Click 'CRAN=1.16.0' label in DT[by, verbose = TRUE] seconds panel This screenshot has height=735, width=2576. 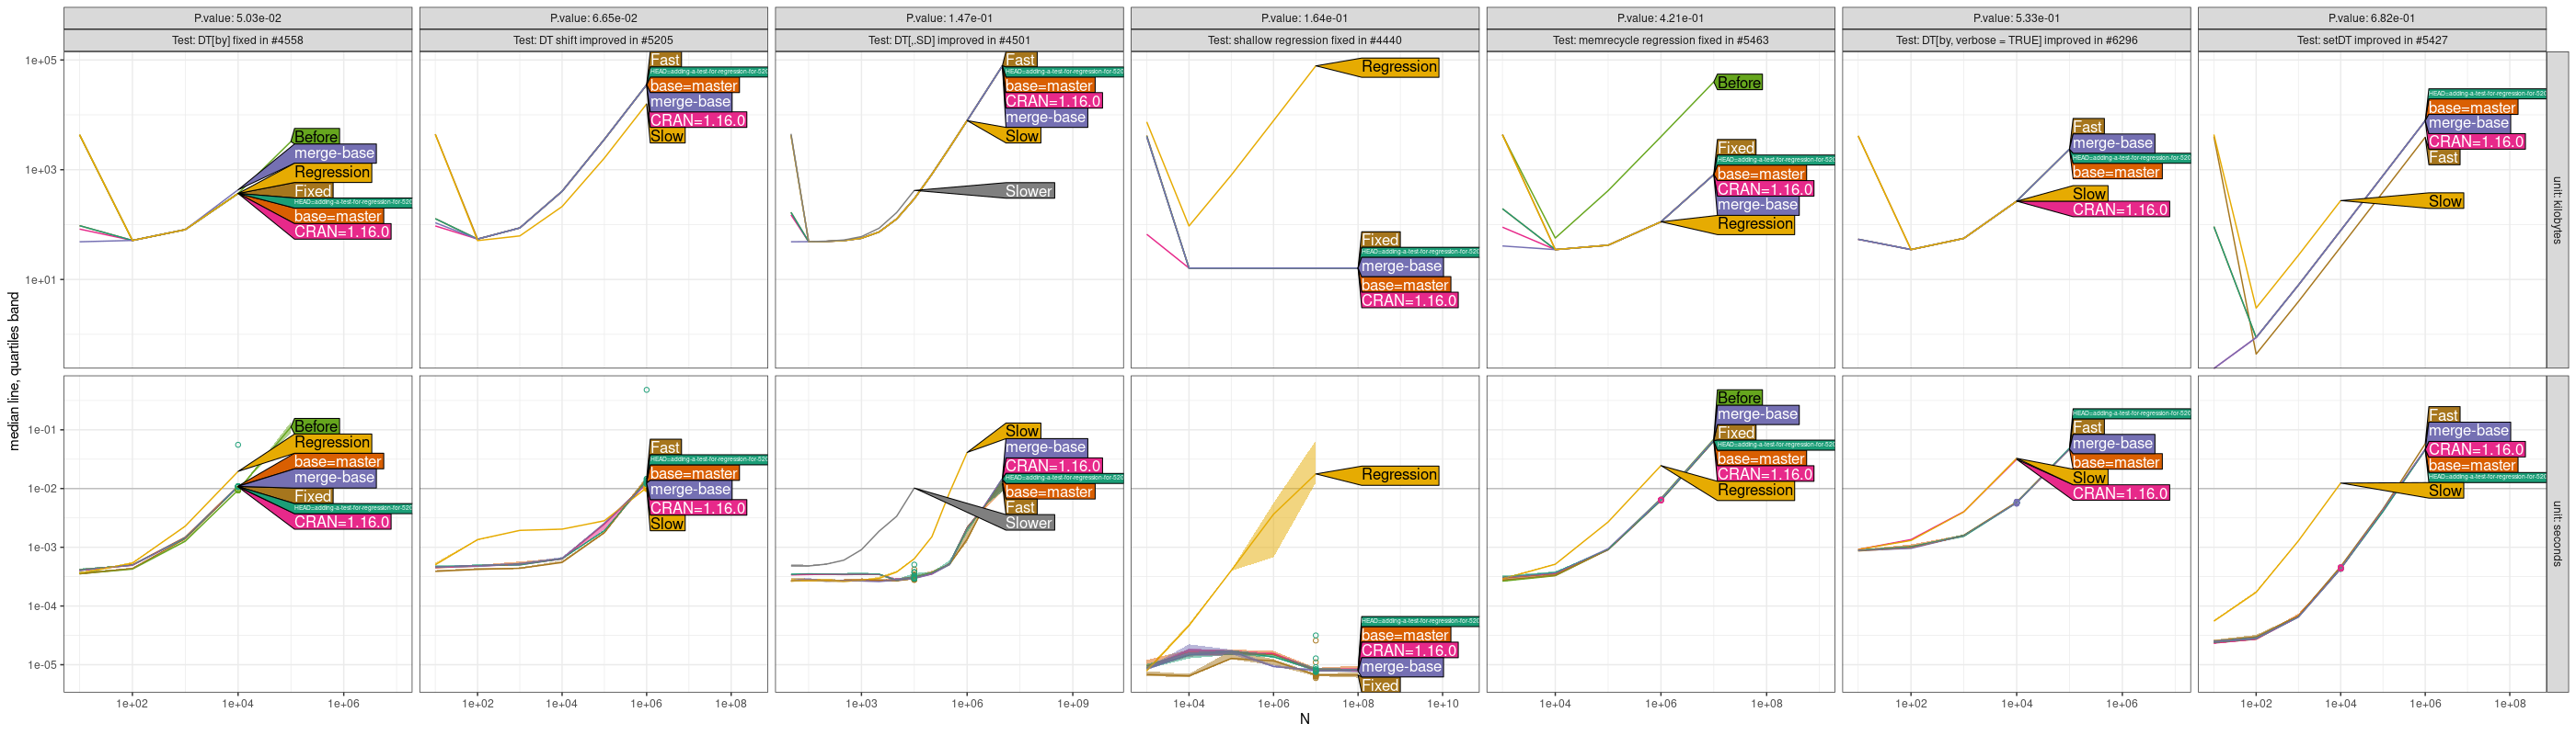pyautogui.click(x=2120, y=493)
